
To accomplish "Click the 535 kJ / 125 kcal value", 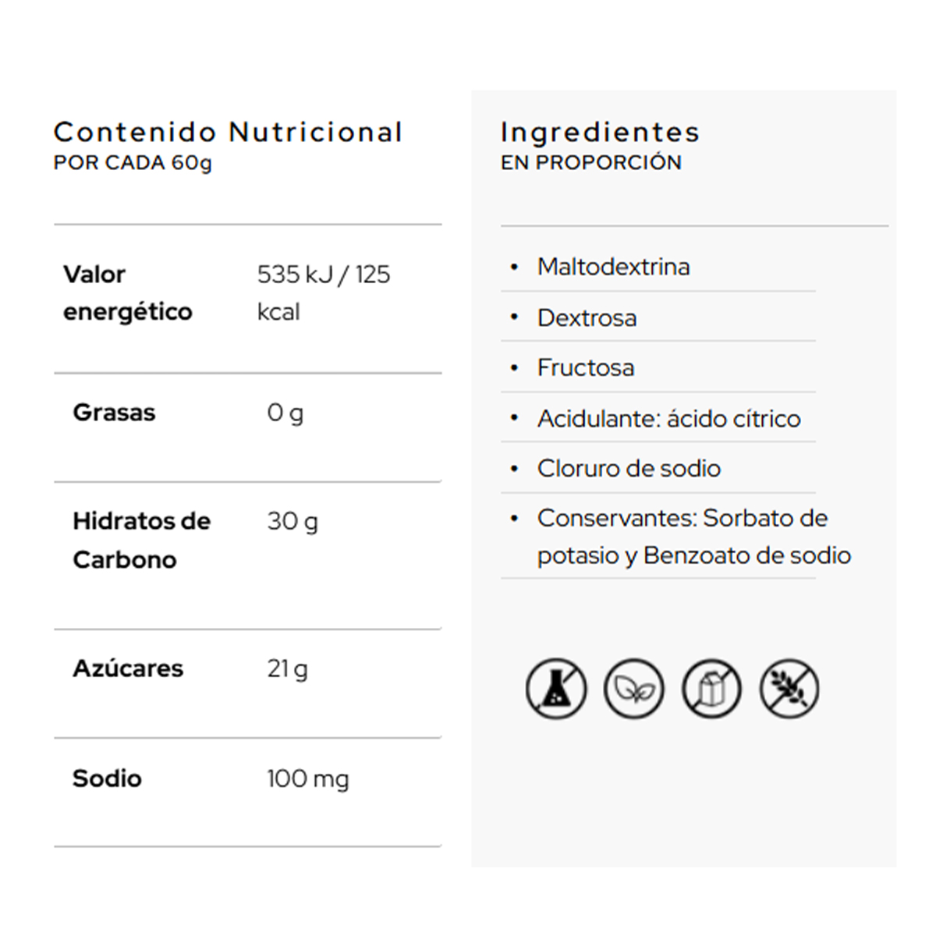I will [x=324, y=292].
